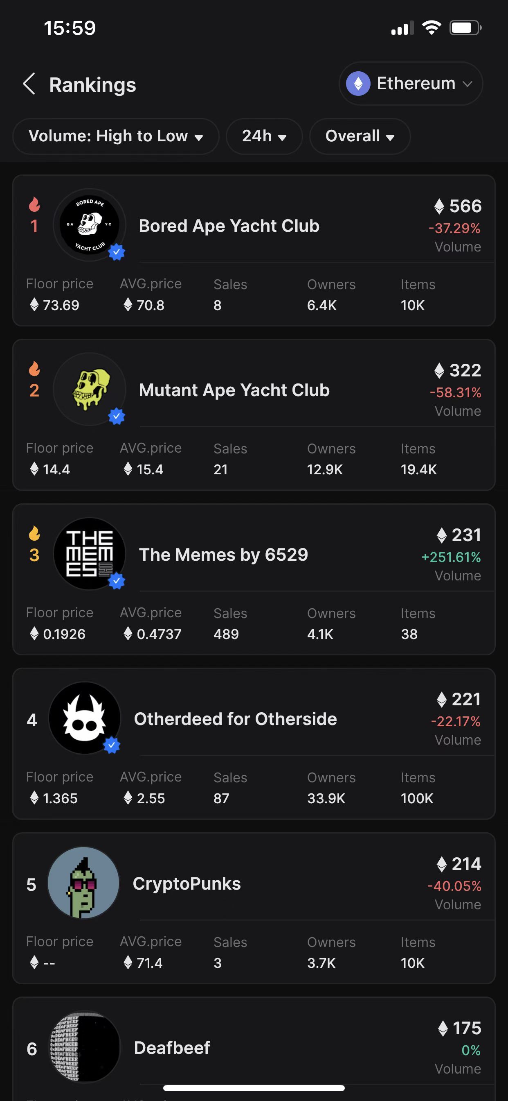Screen dimensions: 508x1101
Task: Open CryptoPunks collection name
Action: click(x=187, y=884)
